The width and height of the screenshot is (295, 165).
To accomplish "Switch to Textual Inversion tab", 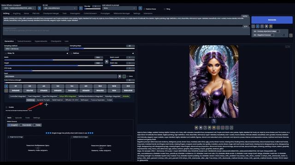I will point(24,41).
